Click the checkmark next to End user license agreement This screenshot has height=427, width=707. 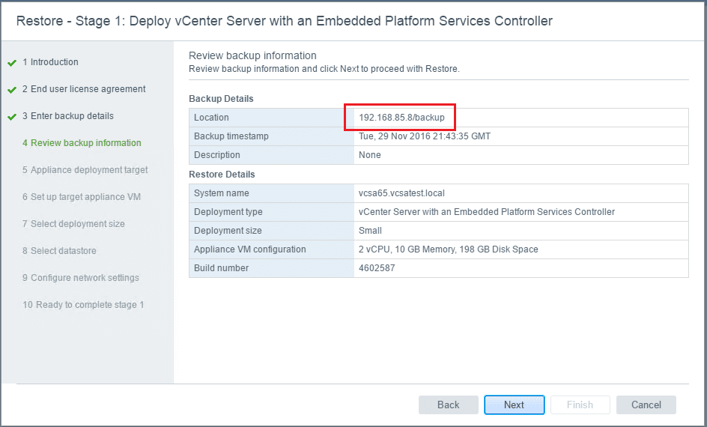click(12, 90)
